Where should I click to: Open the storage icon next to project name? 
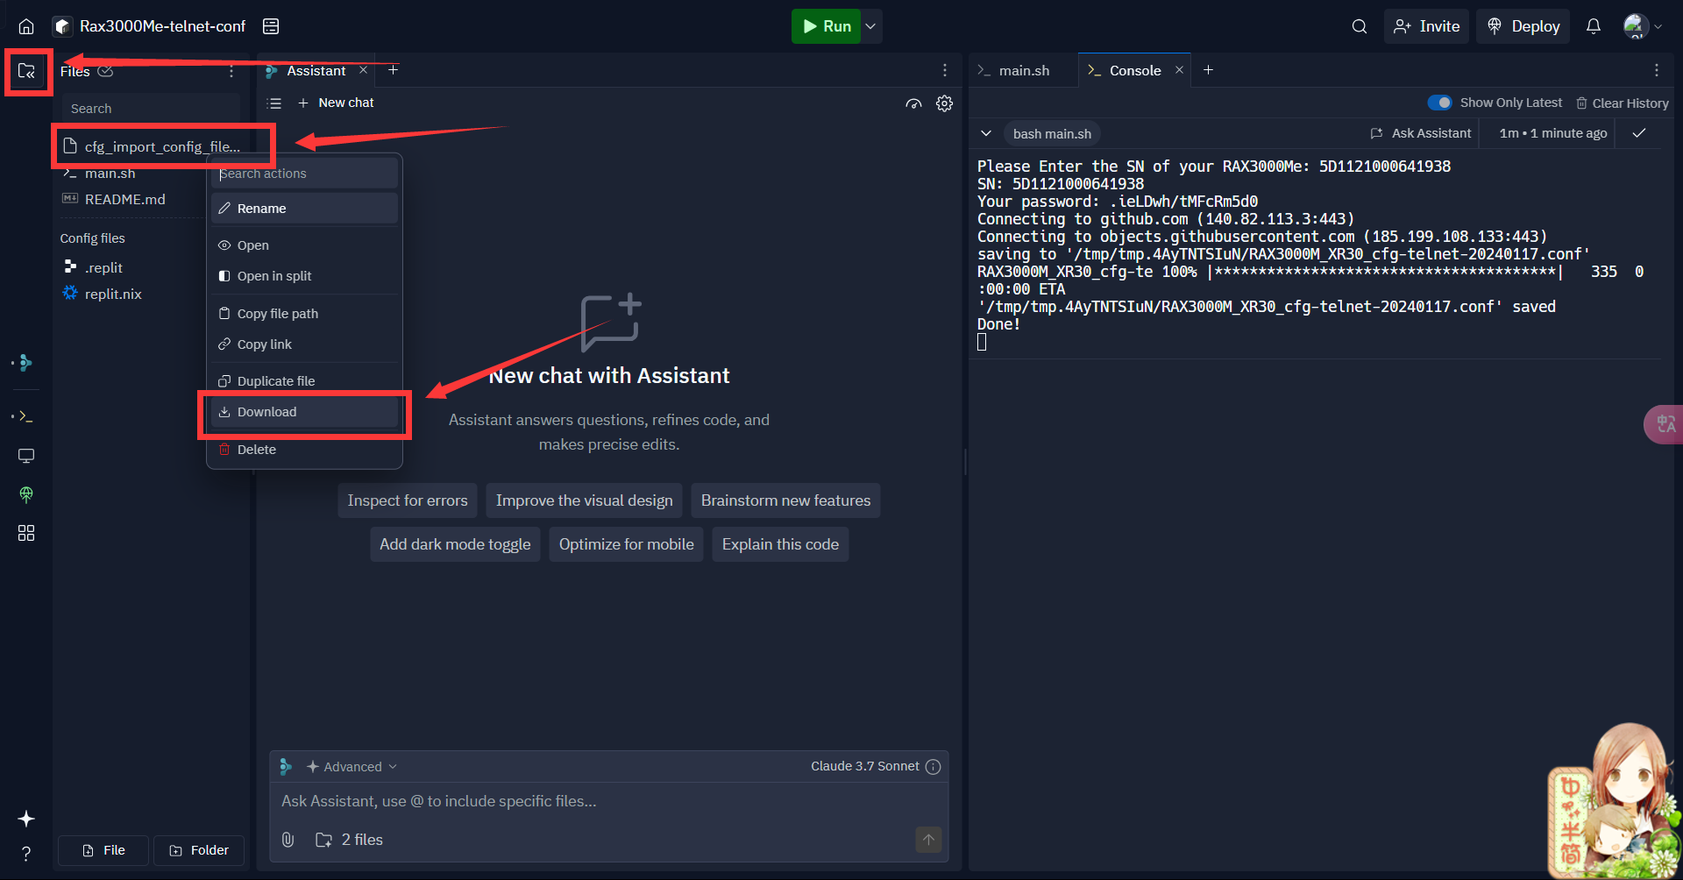[x=271, y=26]
